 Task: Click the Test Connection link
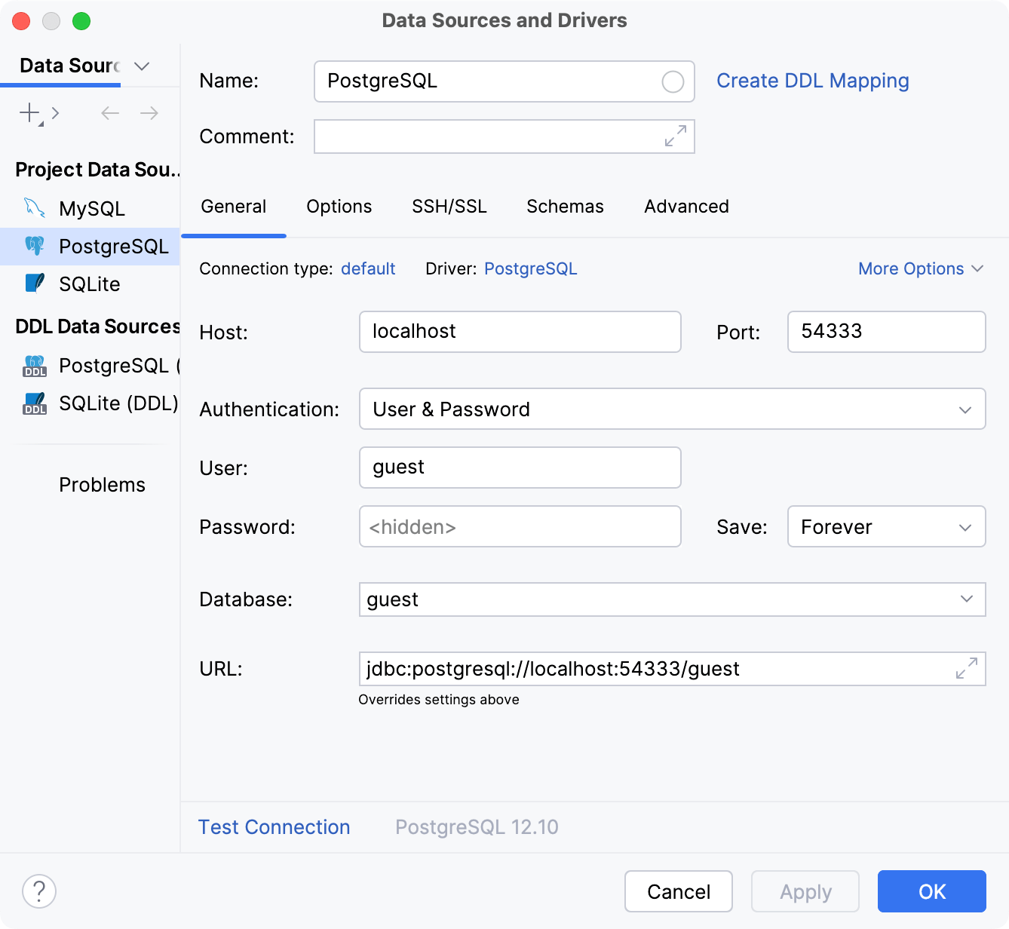tap(274, 827)
